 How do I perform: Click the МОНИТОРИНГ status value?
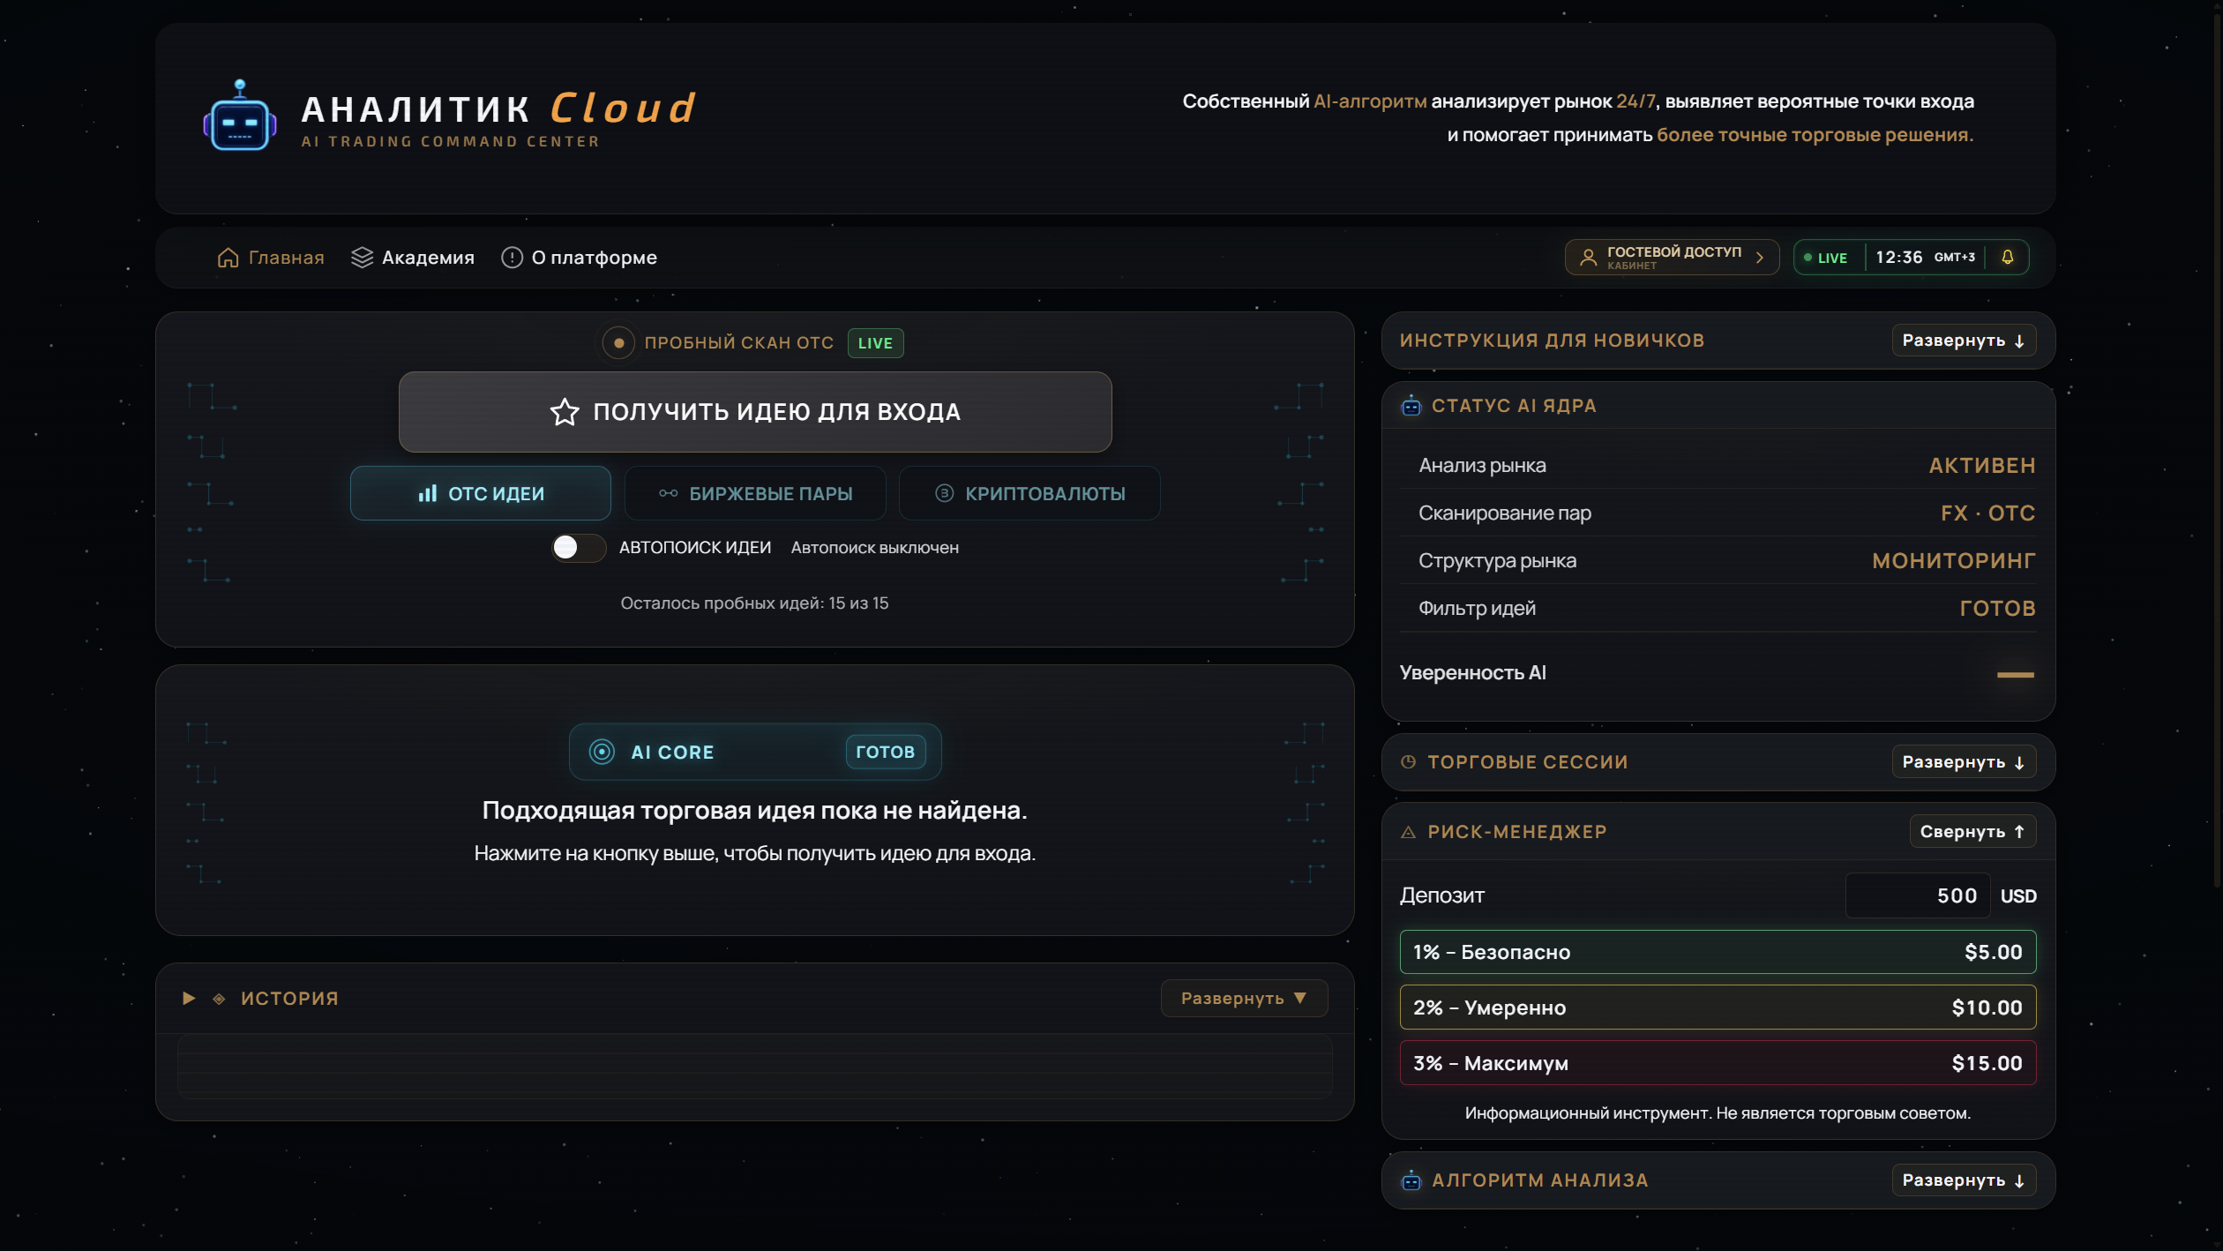click(1954, 561)
